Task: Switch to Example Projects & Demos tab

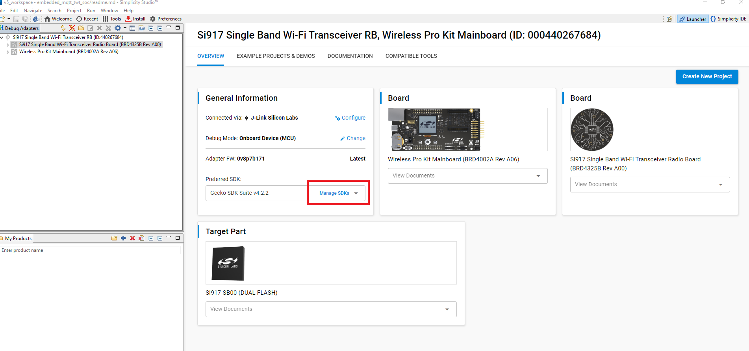Action: (x=276, y=56)
